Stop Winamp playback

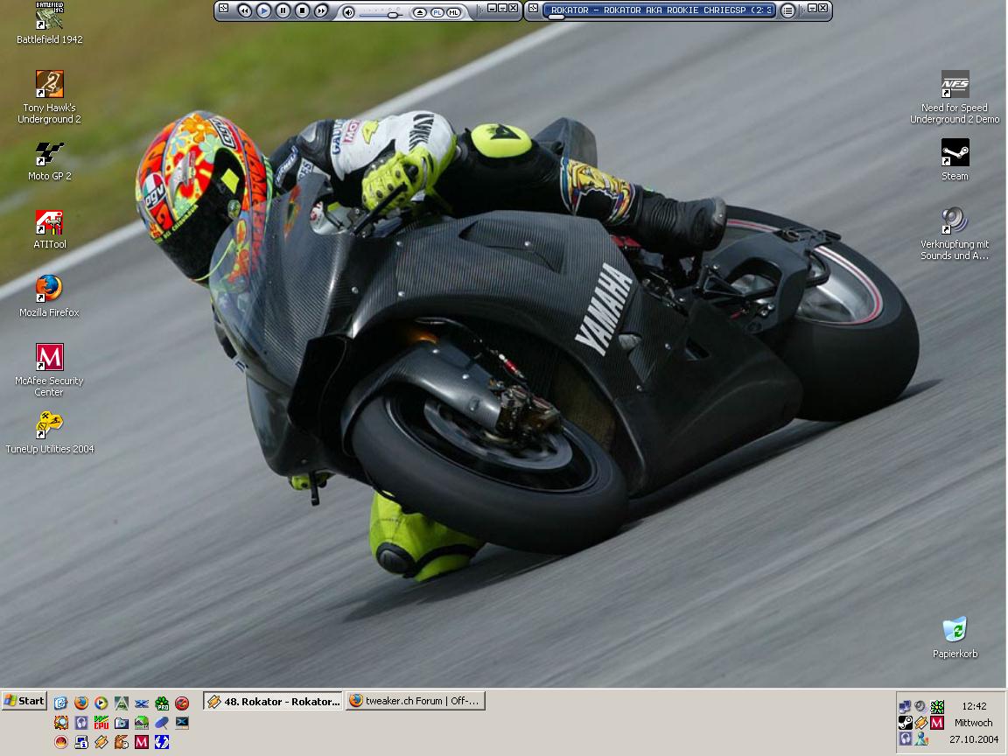pos(302,10)
